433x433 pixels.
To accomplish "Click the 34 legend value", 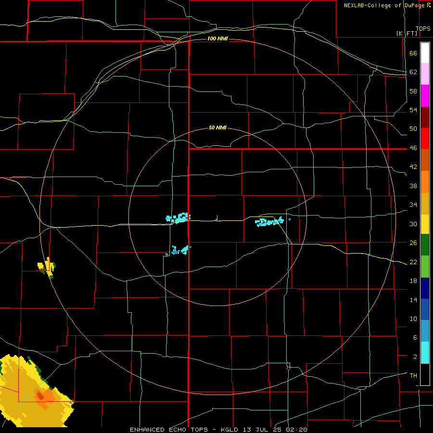I will (x=413, y=205).
